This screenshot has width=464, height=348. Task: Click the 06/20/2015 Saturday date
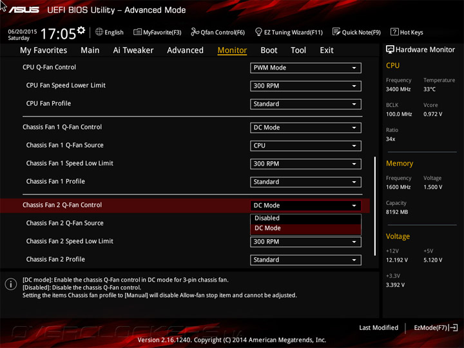pyautogui.click(x=22, y=35)
